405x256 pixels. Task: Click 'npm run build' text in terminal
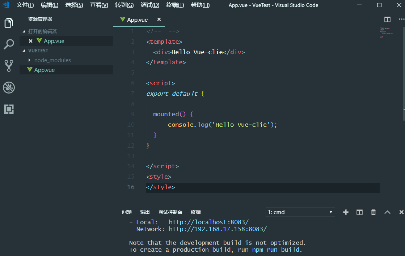pos(276,250)
